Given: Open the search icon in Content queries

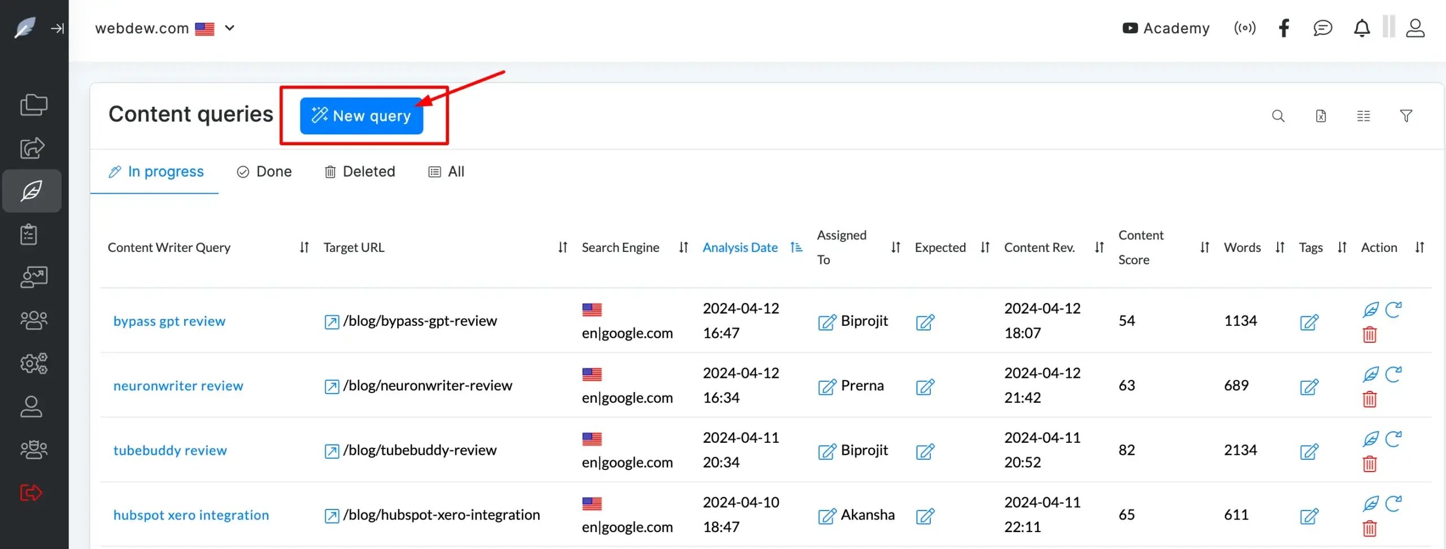Looking at the screenshot, I should 1278,116.
